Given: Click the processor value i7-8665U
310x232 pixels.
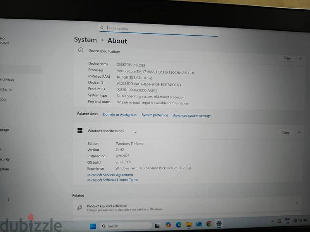Looking at the screenshot, I should tap(156, 72).
